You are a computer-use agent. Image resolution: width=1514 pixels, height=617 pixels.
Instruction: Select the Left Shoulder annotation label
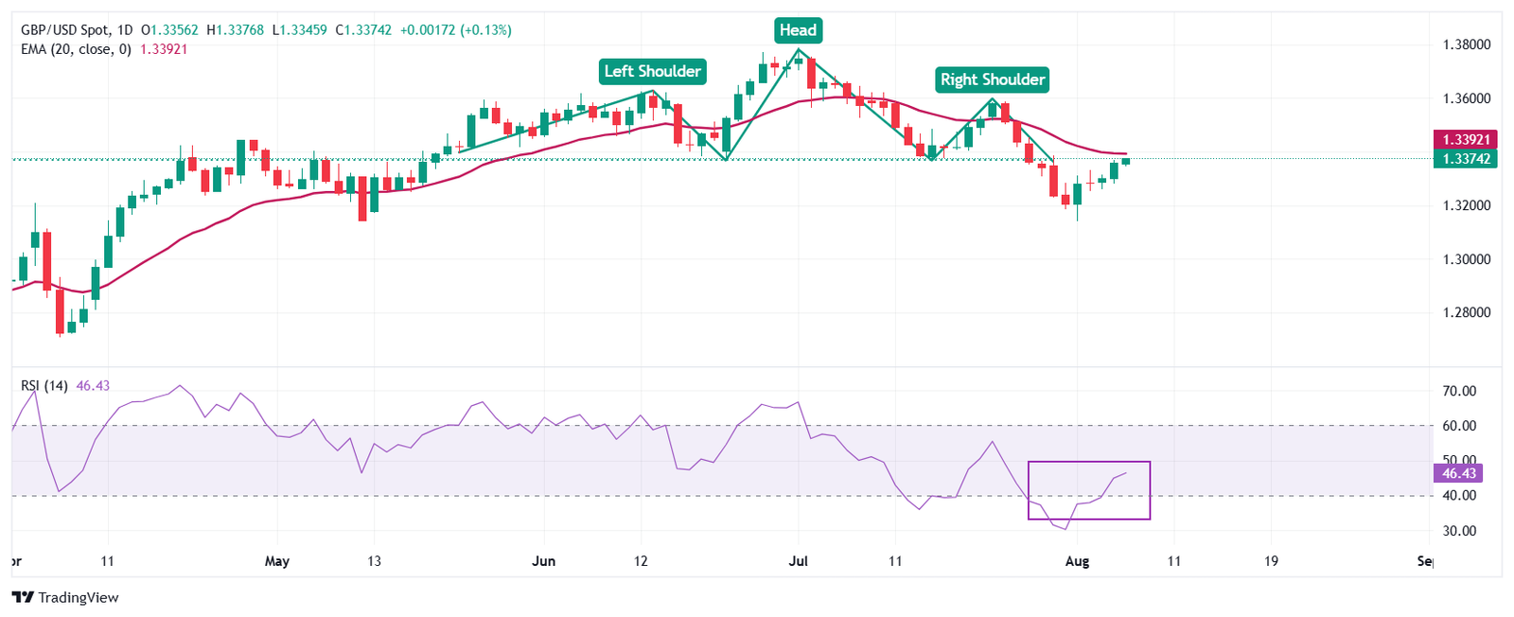pyautogui.click(x=653, y=71)
